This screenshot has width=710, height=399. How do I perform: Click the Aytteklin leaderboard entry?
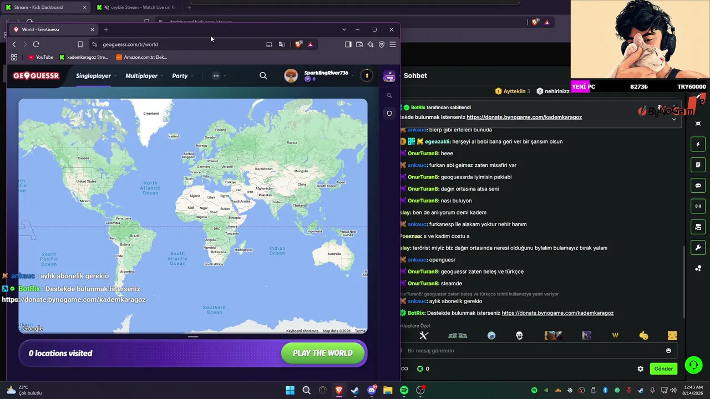coord(513,91)
